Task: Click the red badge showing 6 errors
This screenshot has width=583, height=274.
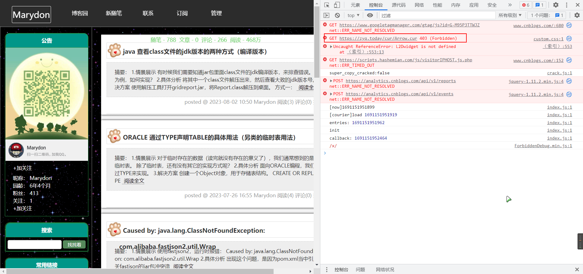Action: [525, 5]
